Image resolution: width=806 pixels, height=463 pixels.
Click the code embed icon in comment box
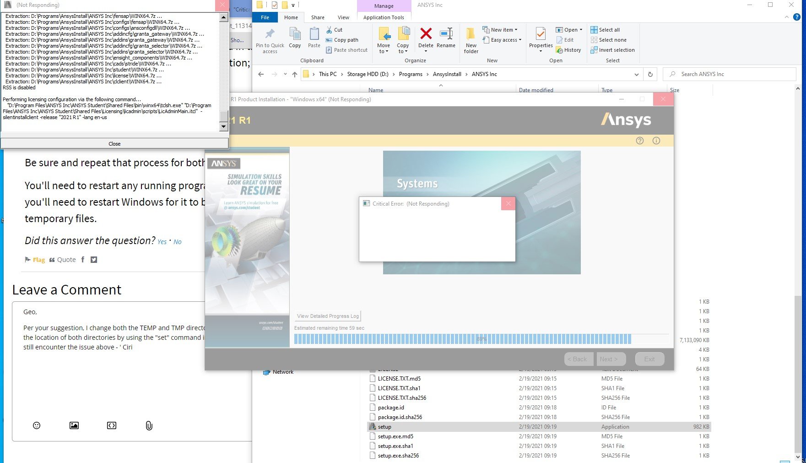112,425
